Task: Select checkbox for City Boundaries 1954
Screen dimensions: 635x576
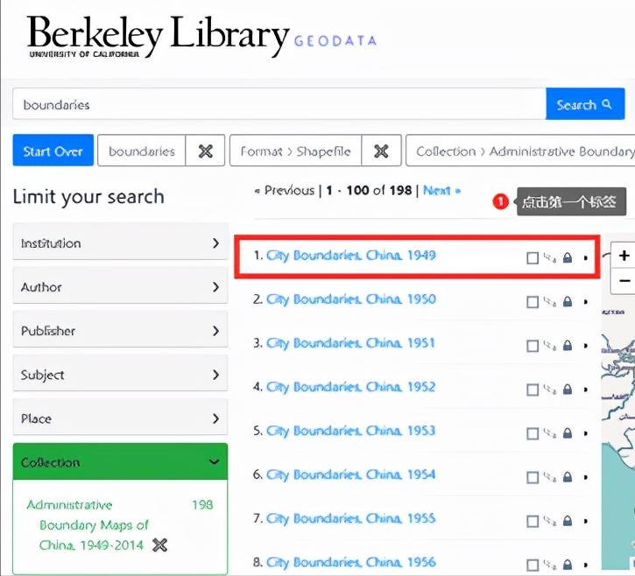Action: 533,476
